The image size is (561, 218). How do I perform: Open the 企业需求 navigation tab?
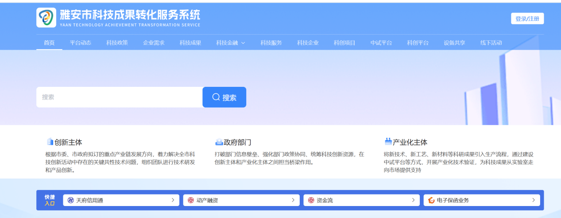(x=154, y=43)
